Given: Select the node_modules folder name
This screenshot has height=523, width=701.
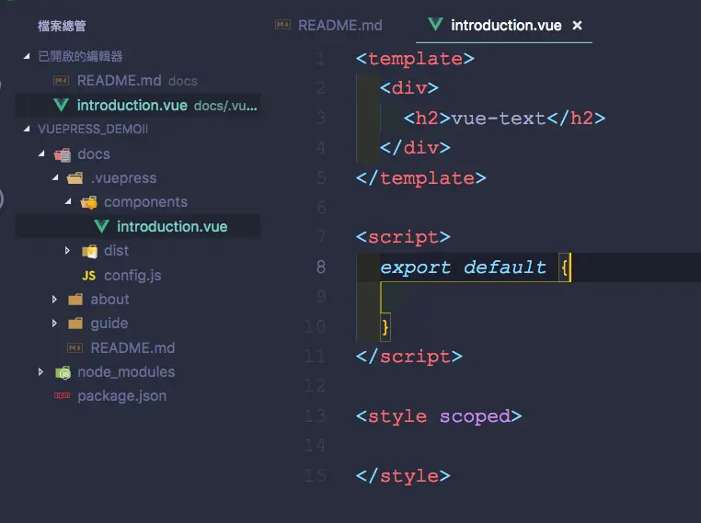Looking at the screenshot, I should pos(126,372).
